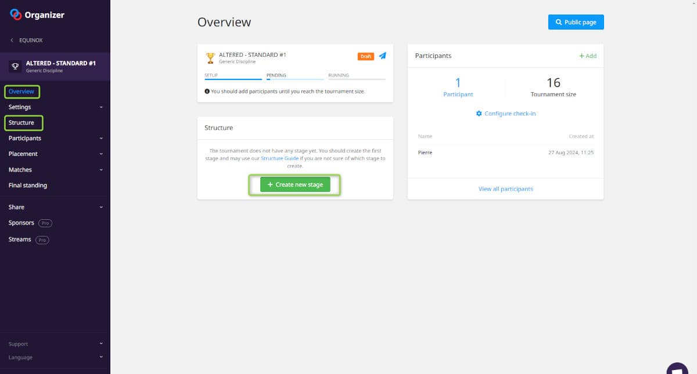
Task: Open the Structure menu item
Action: [x=21, y=123]
